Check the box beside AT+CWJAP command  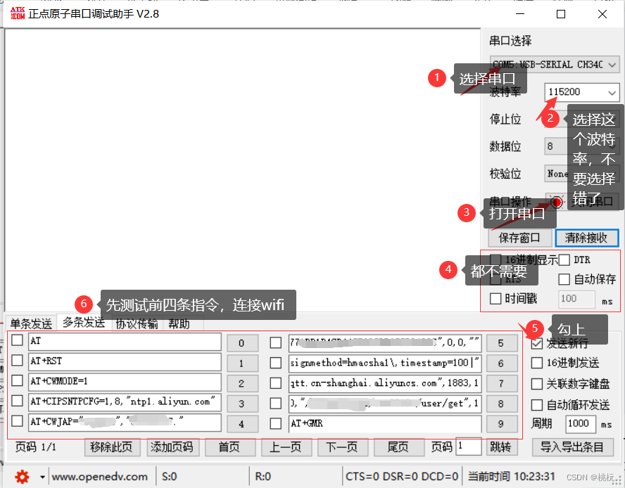click(17, 420)
